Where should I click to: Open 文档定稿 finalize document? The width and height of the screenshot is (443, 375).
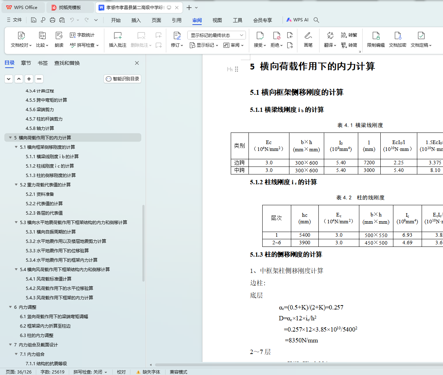[421, 40]
